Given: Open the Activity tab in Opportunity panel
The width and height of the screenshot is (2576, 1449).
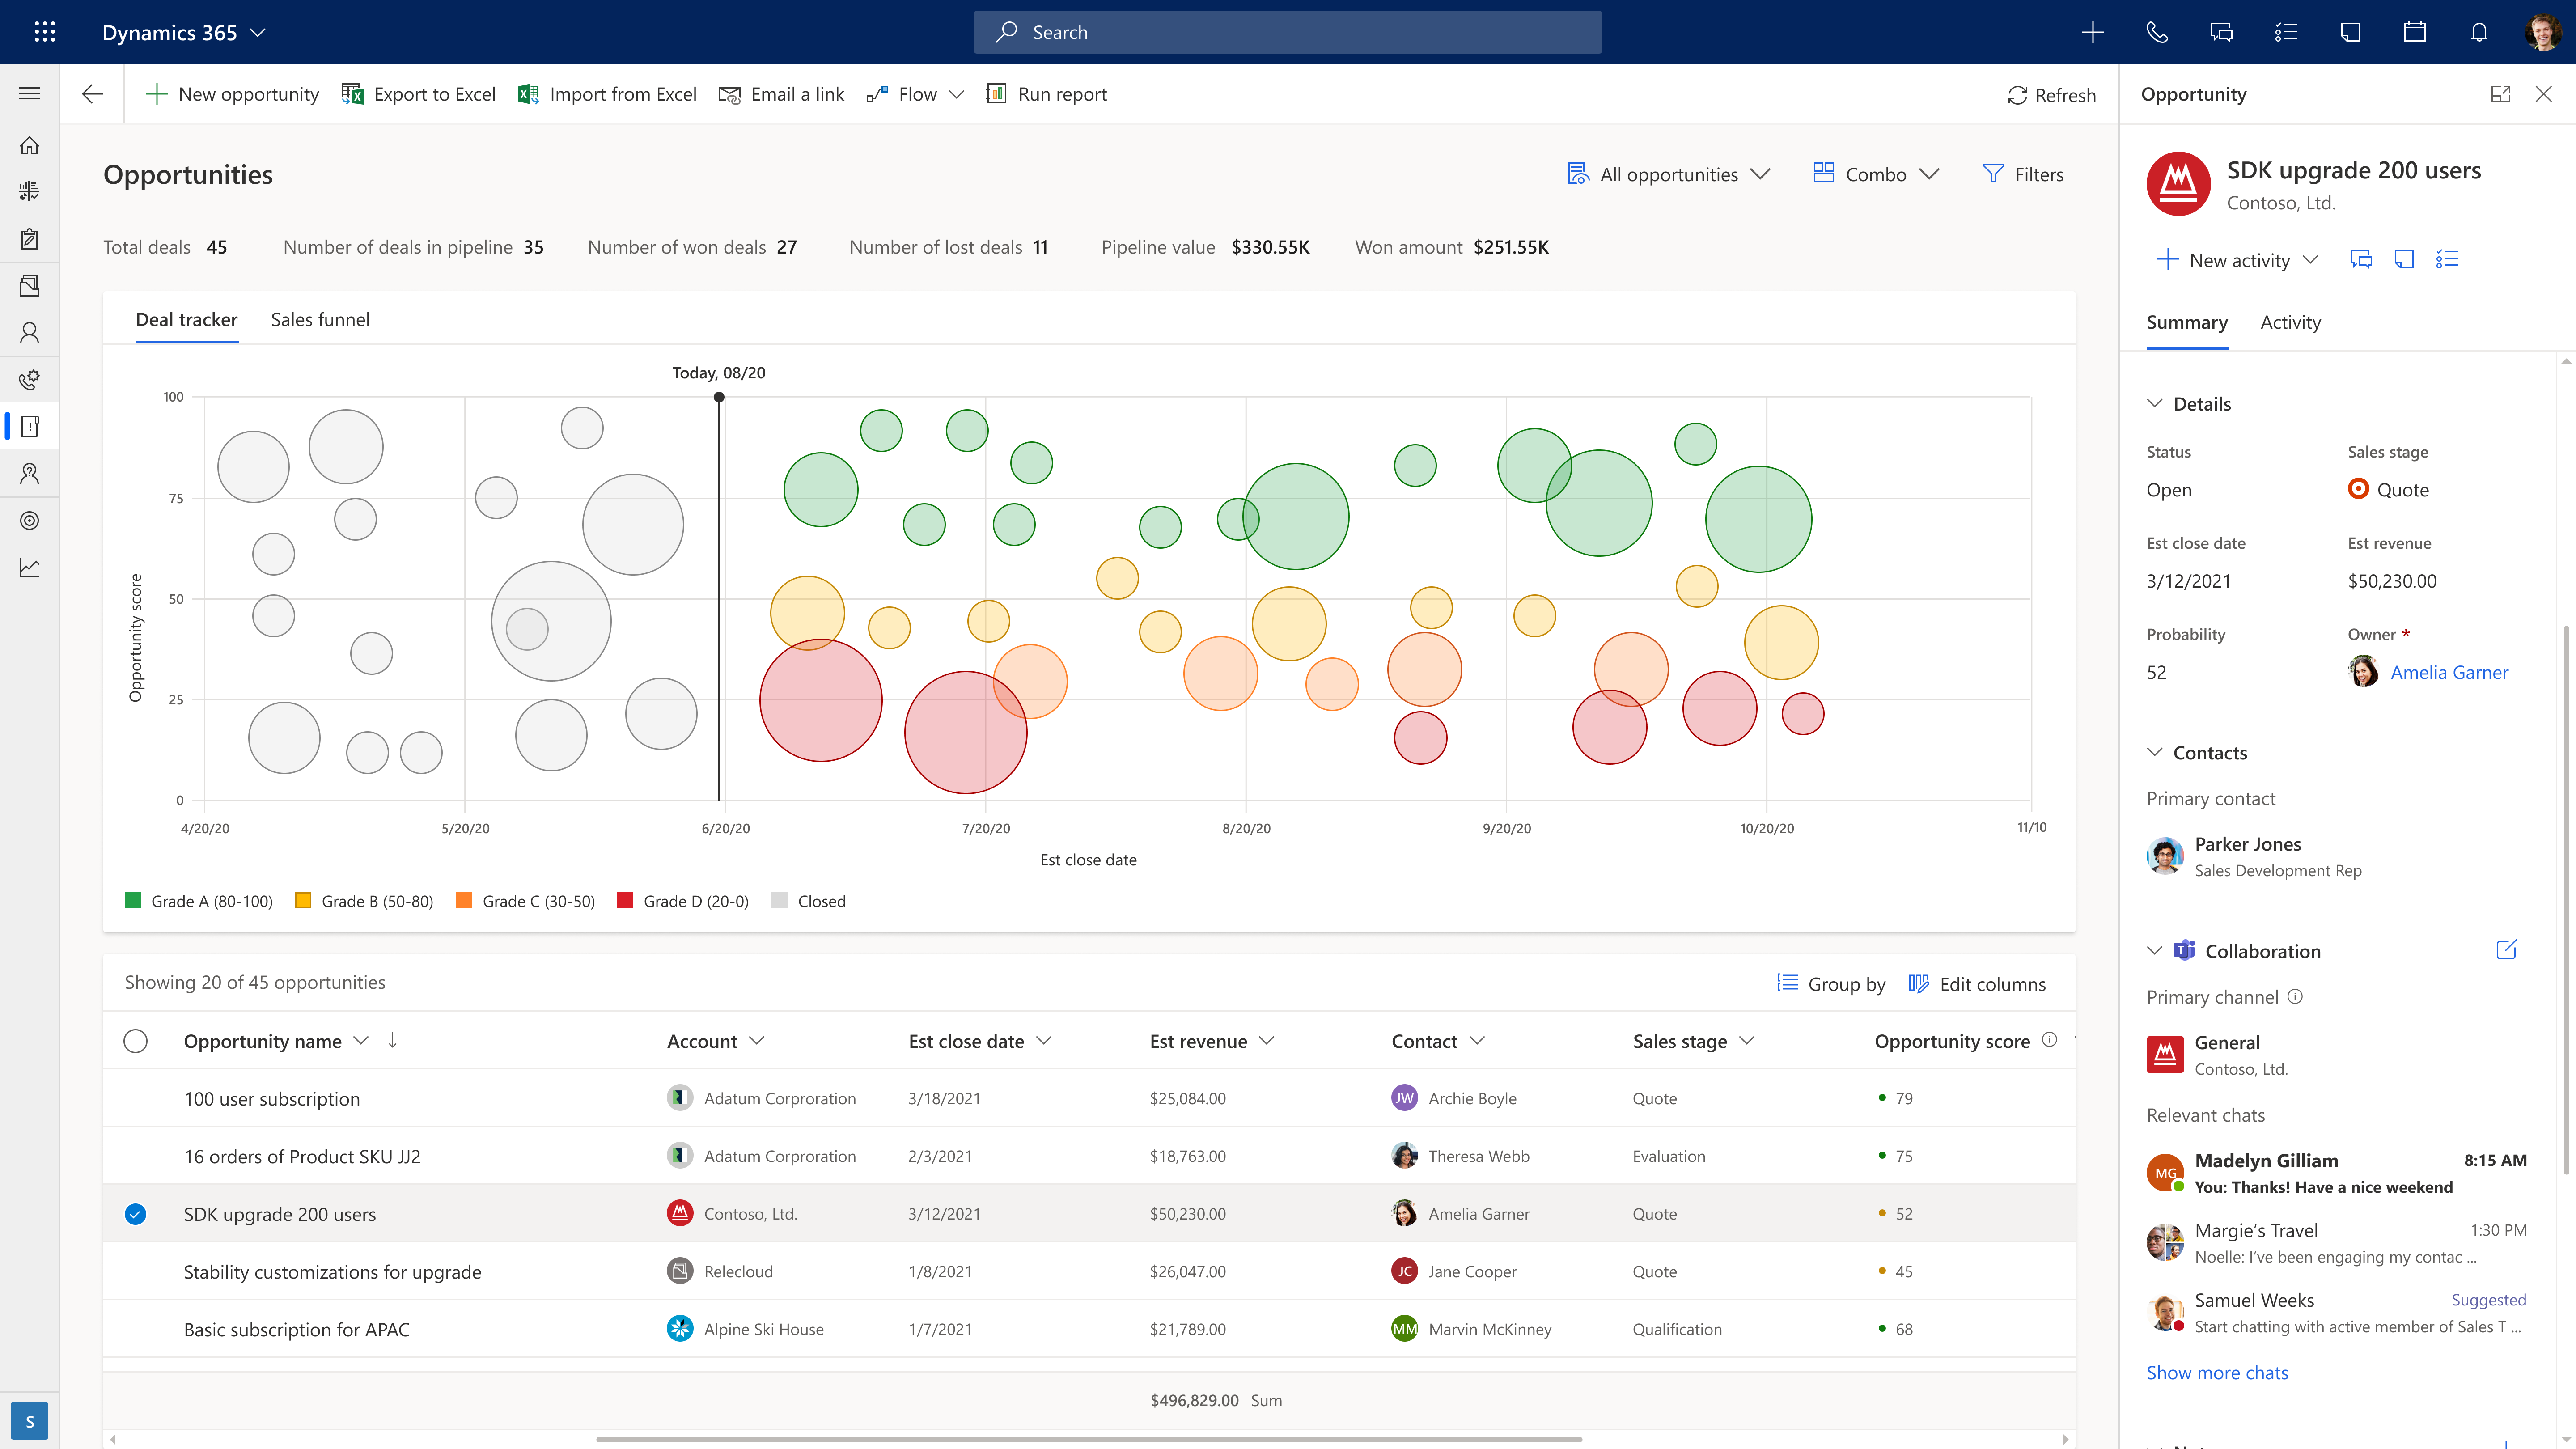Looking at the screenshot, I should click(2290, 322).
